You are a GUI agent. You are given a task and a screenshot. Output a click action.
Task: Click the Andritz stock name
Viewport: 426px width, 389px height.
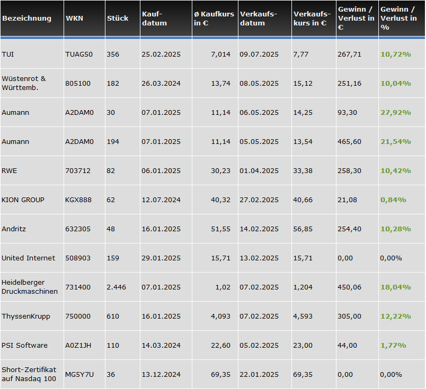[14, 229]
